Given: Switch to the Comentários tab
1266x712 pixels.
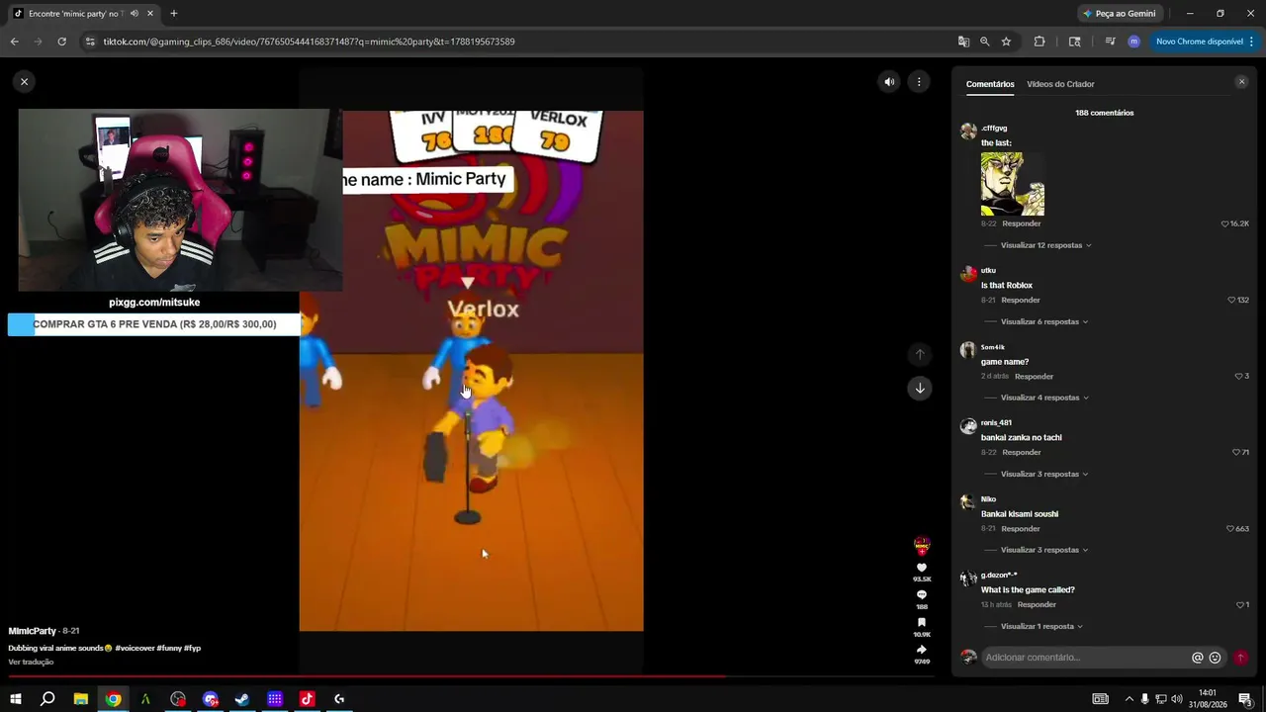Looking at the screenshot, I should tap(990, 84).
